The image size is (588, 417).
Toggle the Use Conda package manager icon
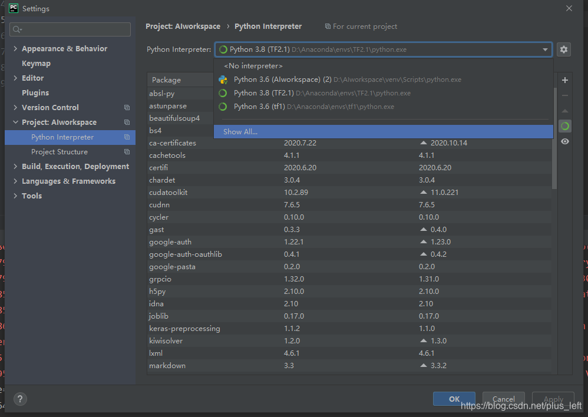coord(565,127)
